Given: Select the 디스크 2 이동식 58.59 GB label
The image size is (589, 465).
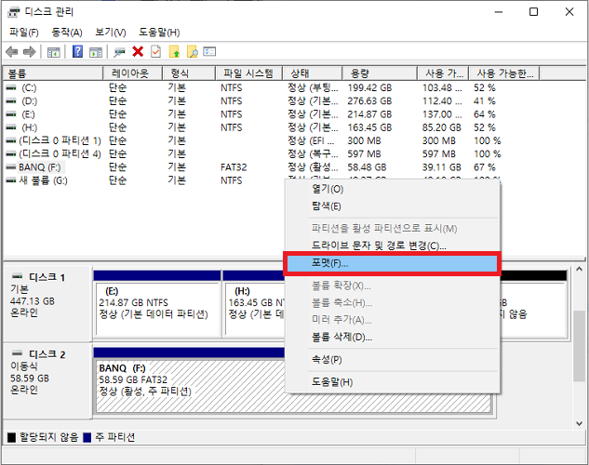Looking at the screenshot, I should click(x=47, y=380).
